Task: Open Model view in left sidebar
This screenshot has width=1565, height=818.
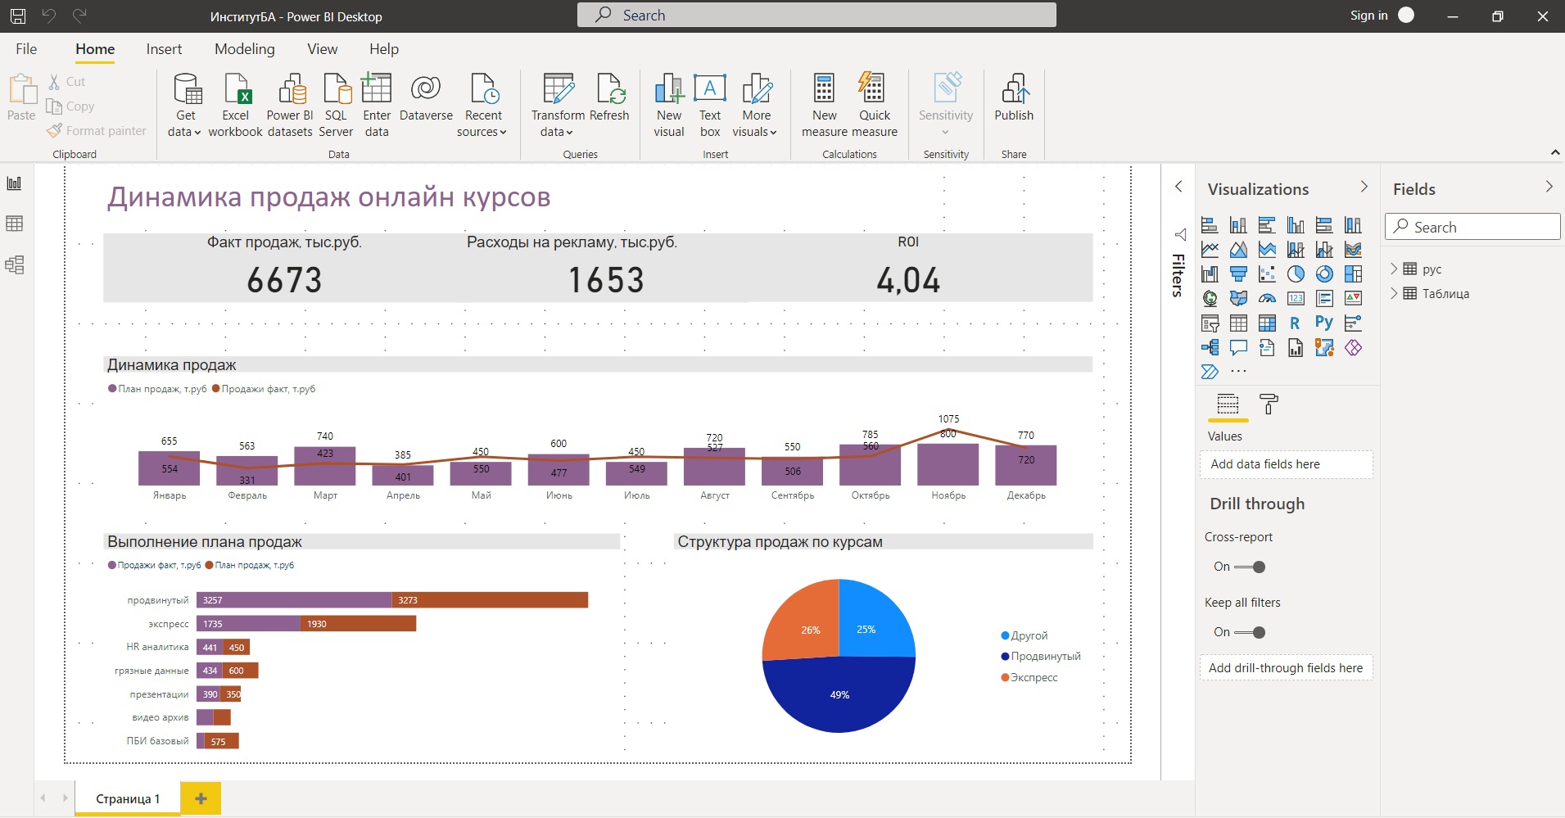Action: click(x=15, y=264)
